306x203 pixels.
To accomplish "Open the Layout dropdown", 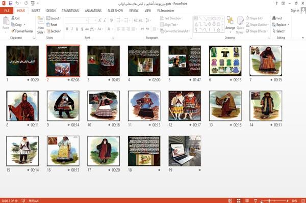I will point(54,18).
